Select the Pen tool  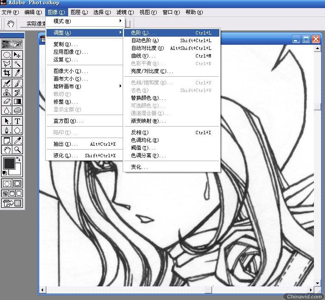(x=7, y=130)
